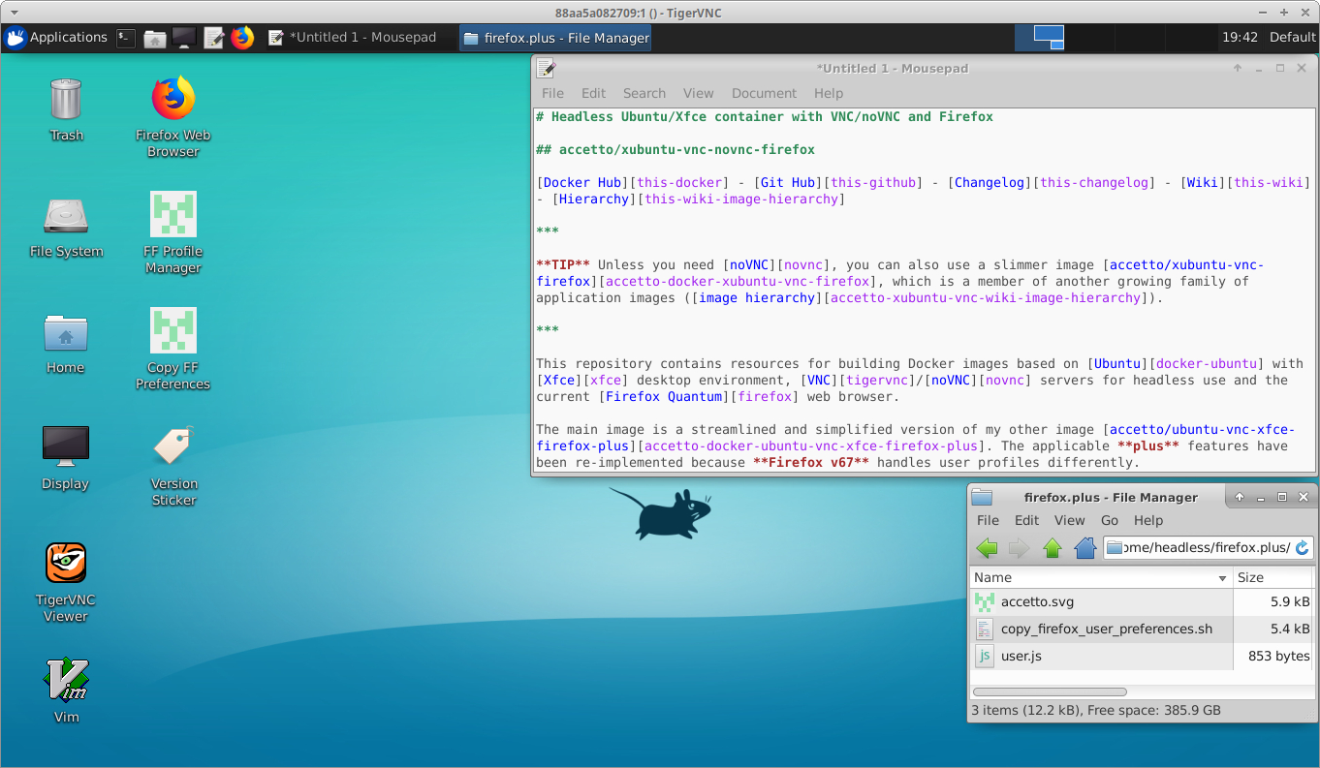
Task: Switch to firefox.plus File Manager in taskbar
Action: point(555,38)
